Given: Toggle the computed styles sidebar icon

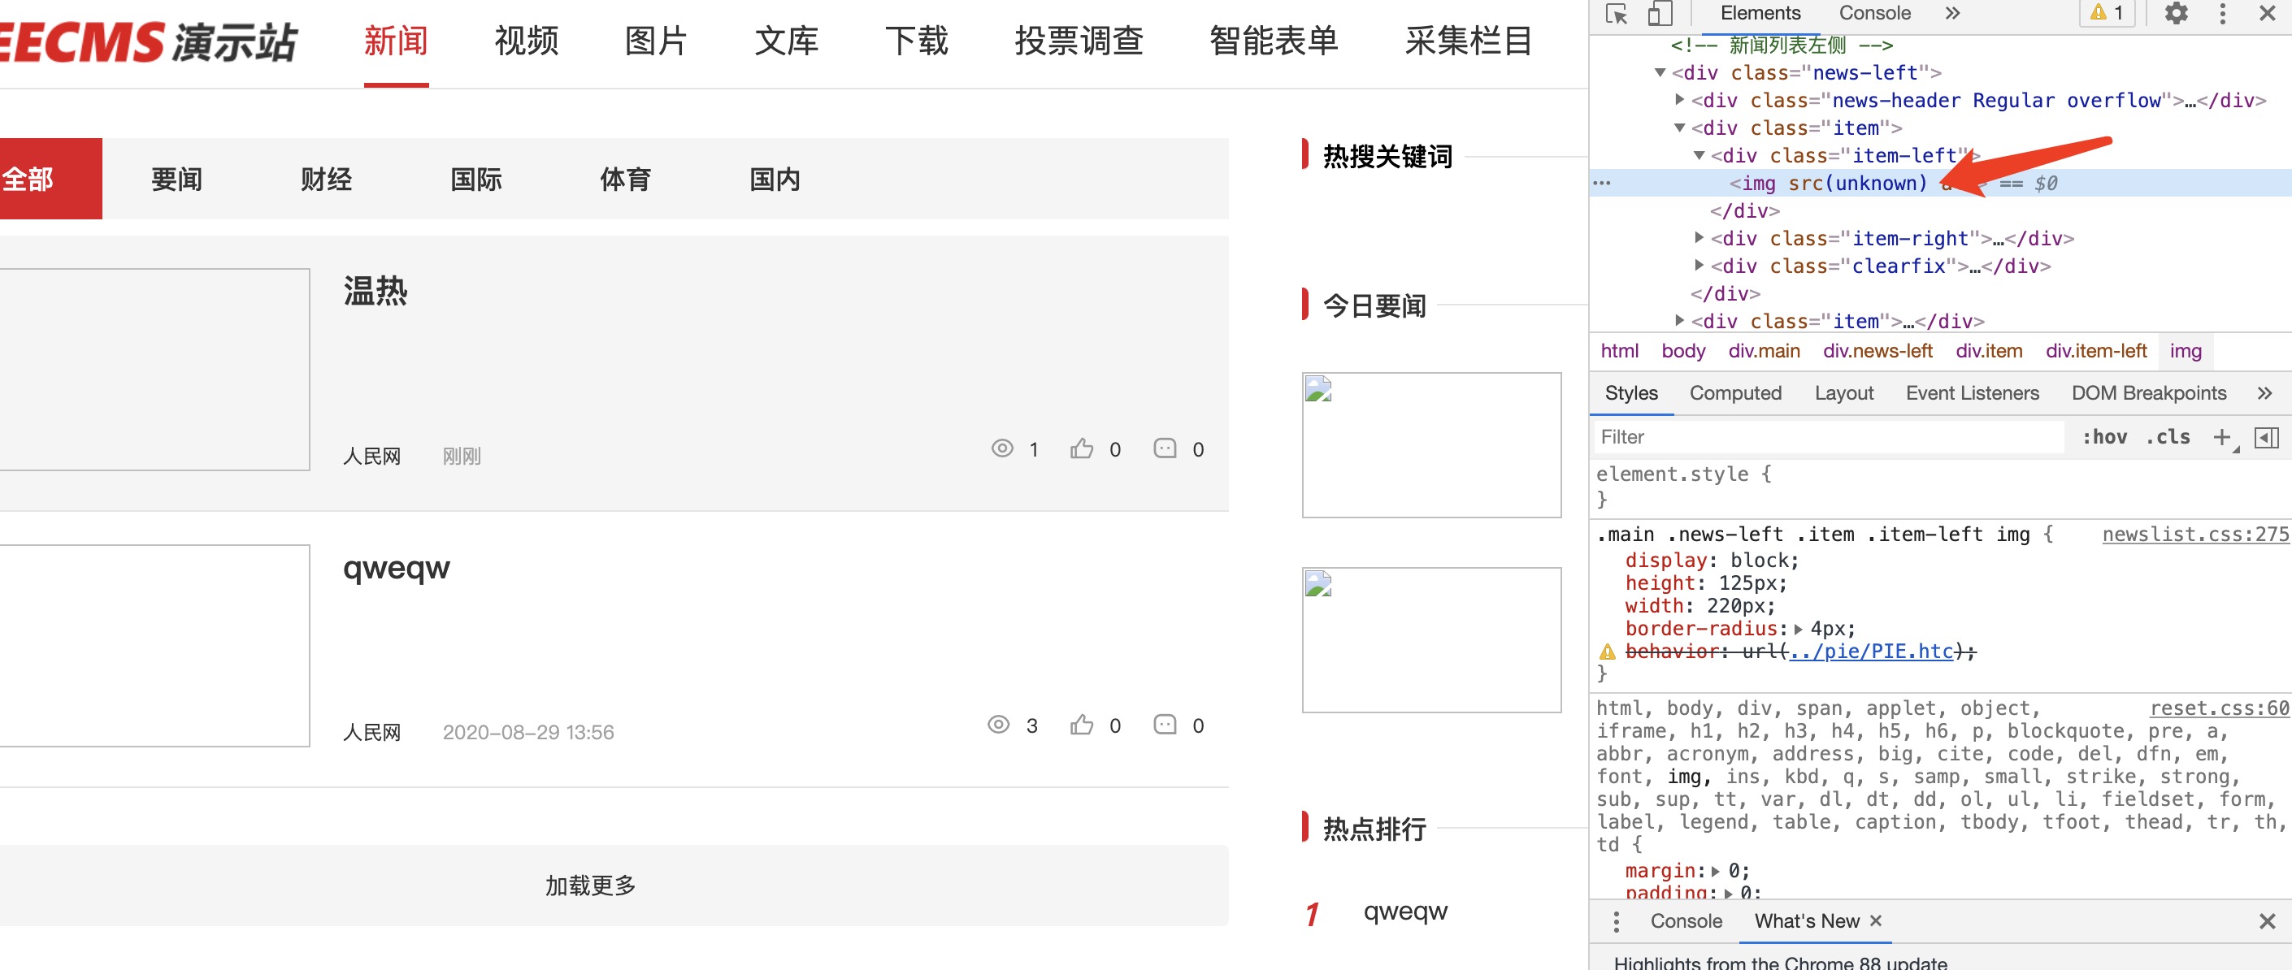Looking at the screenshot, I should click(x=2266, y=436).
